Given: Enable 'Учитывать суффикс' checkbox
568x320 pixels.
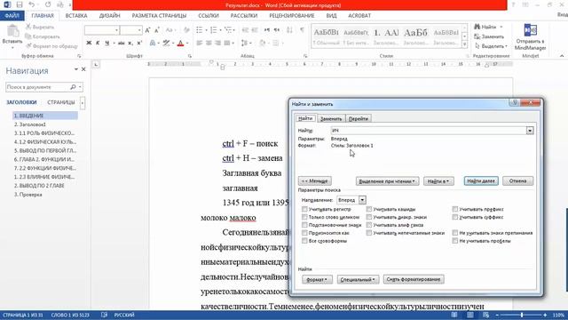Looking at the screenshot, I should (x=455, y=217).
